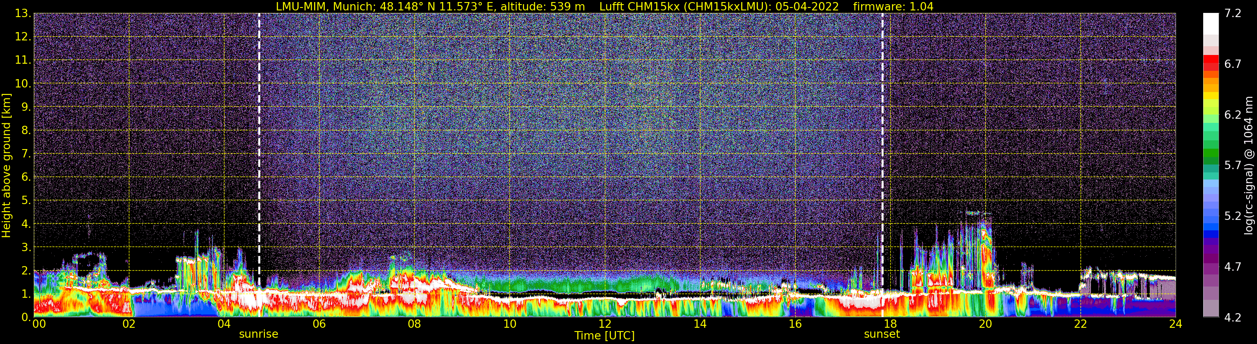Click the height axis tick '9.'

(26, 107)
